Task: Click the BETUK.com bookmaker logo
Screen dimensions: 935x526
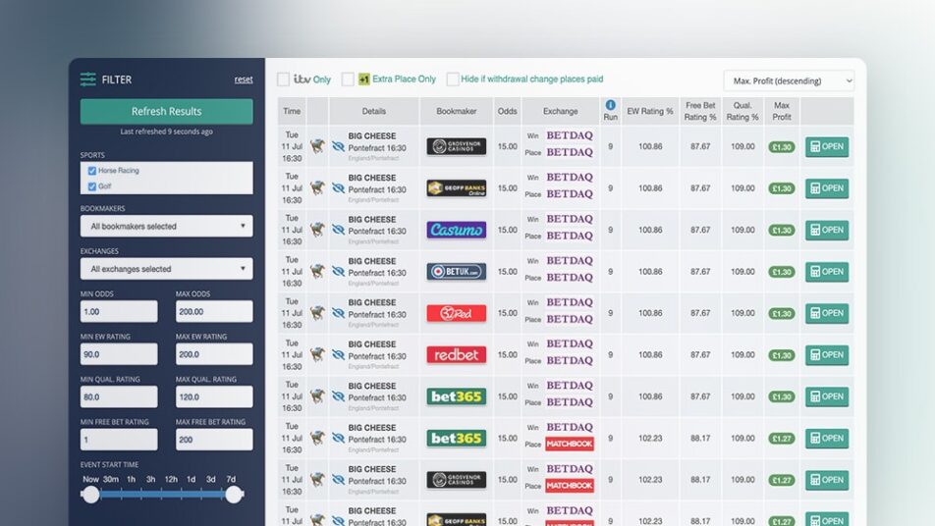Action: (x=456, y=272)
